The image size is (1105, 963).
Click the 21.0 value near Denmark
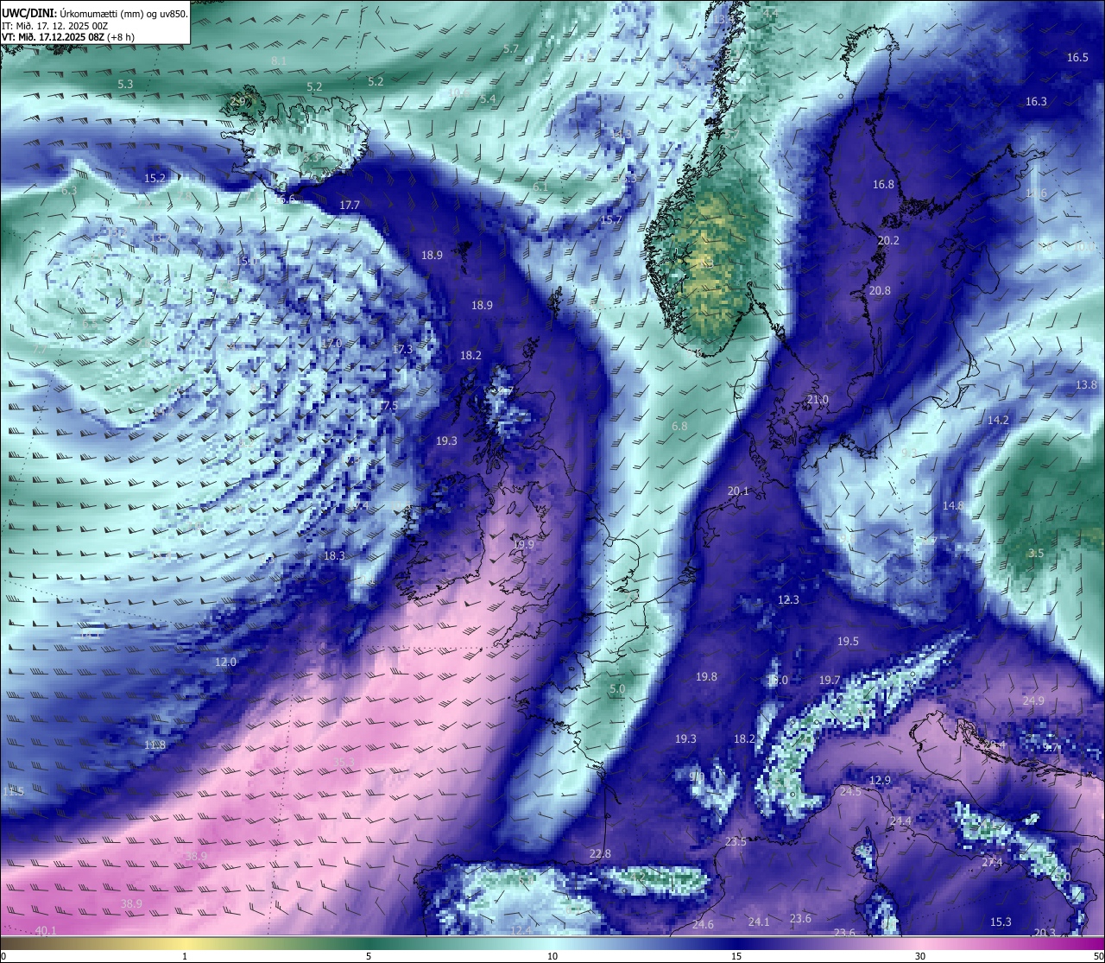[x=818, y=399]
